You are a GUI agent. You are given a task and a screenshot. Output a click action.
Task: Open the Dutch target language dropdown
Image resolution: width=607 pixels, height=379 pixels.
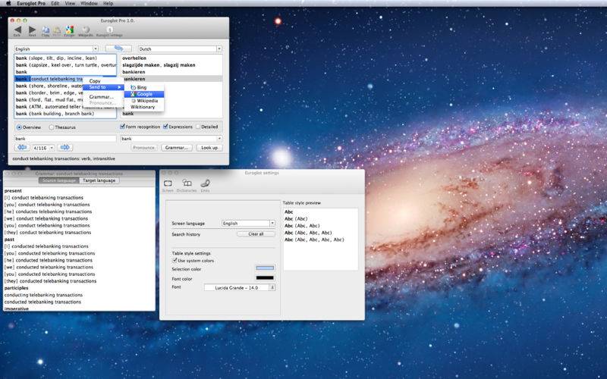pos(180,49)
